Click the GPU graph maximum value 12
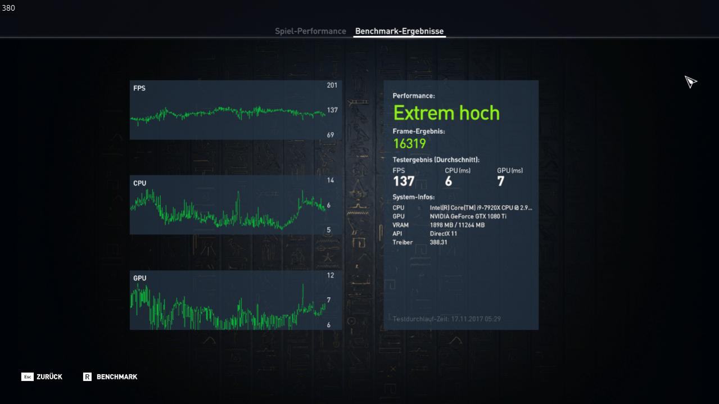This screenshot has height=404, width=719. tap(331, 275)
